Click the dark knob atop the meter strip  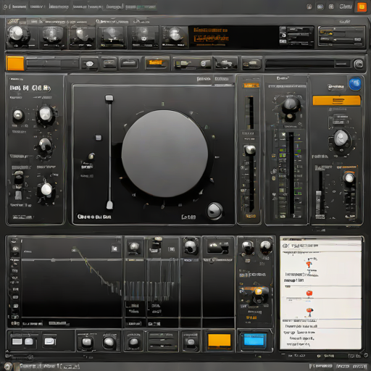pyautogui.click(x=291, y=106)
